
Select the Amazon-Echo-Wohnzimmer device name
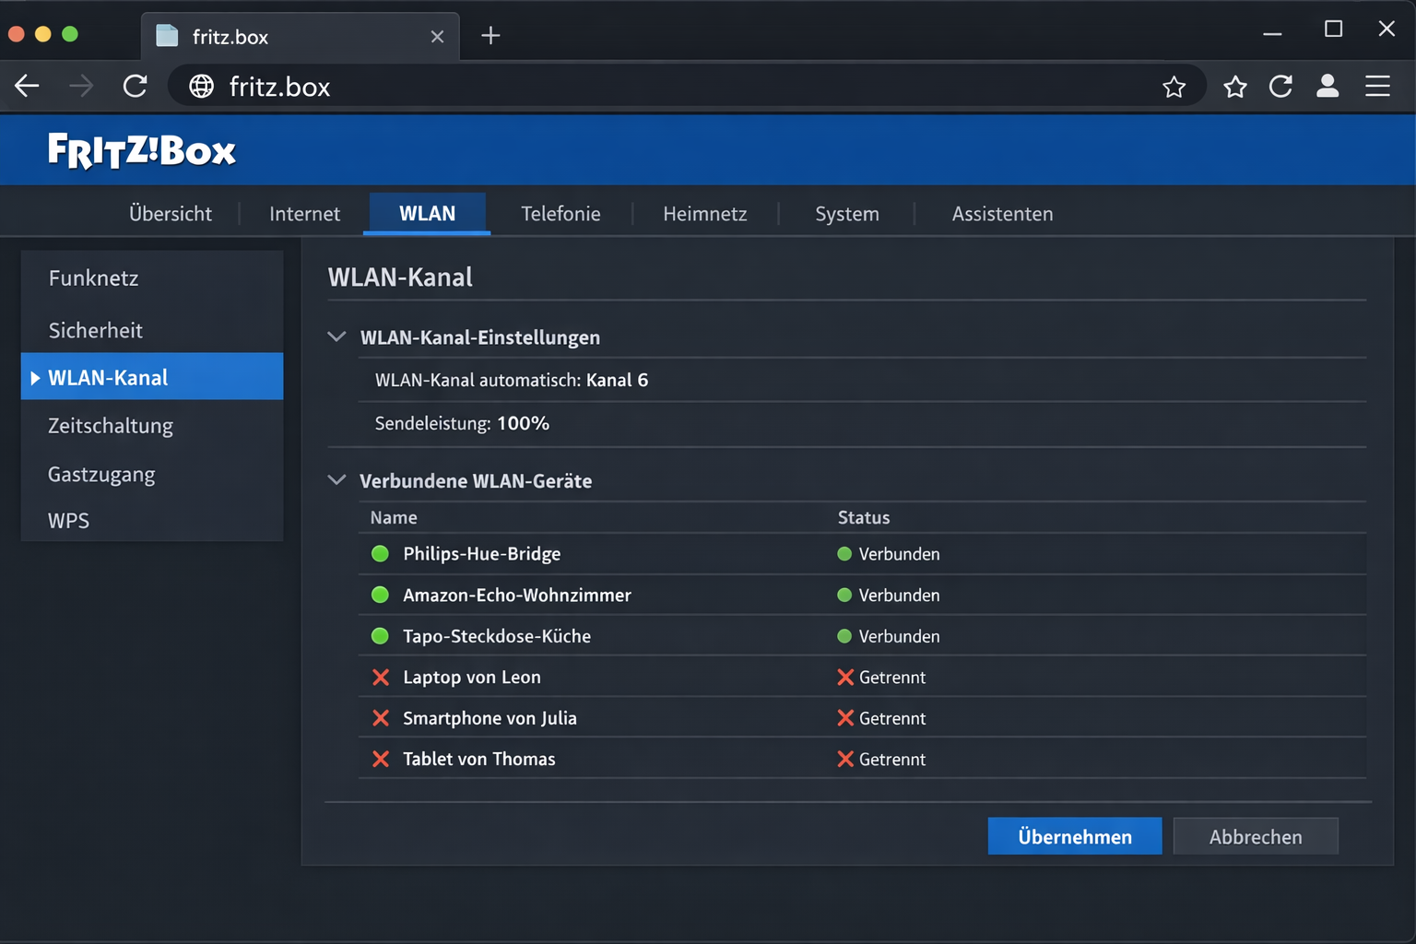coord(517,596)
